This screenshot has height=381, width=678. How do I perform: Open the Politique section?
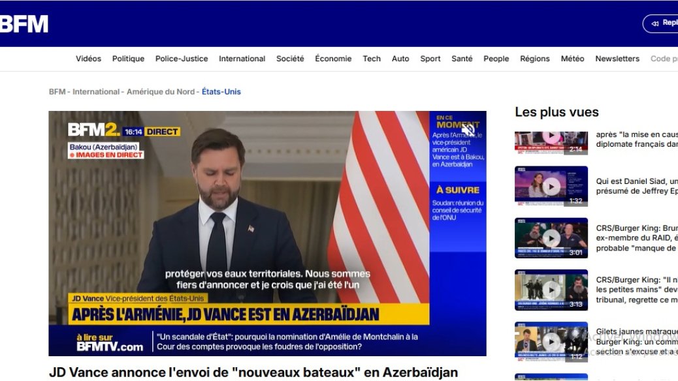[x=128, y=58]
